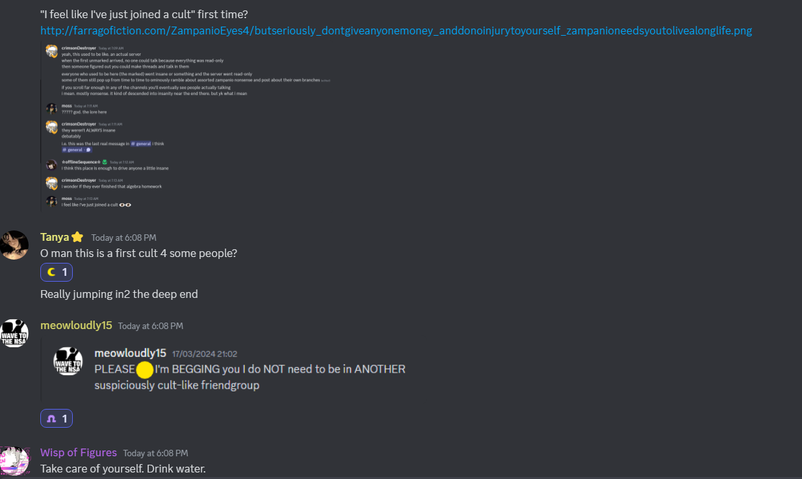
Task: Click the meowloudly15 username at 6:08 PM
Action: click(x=76, y=325)
